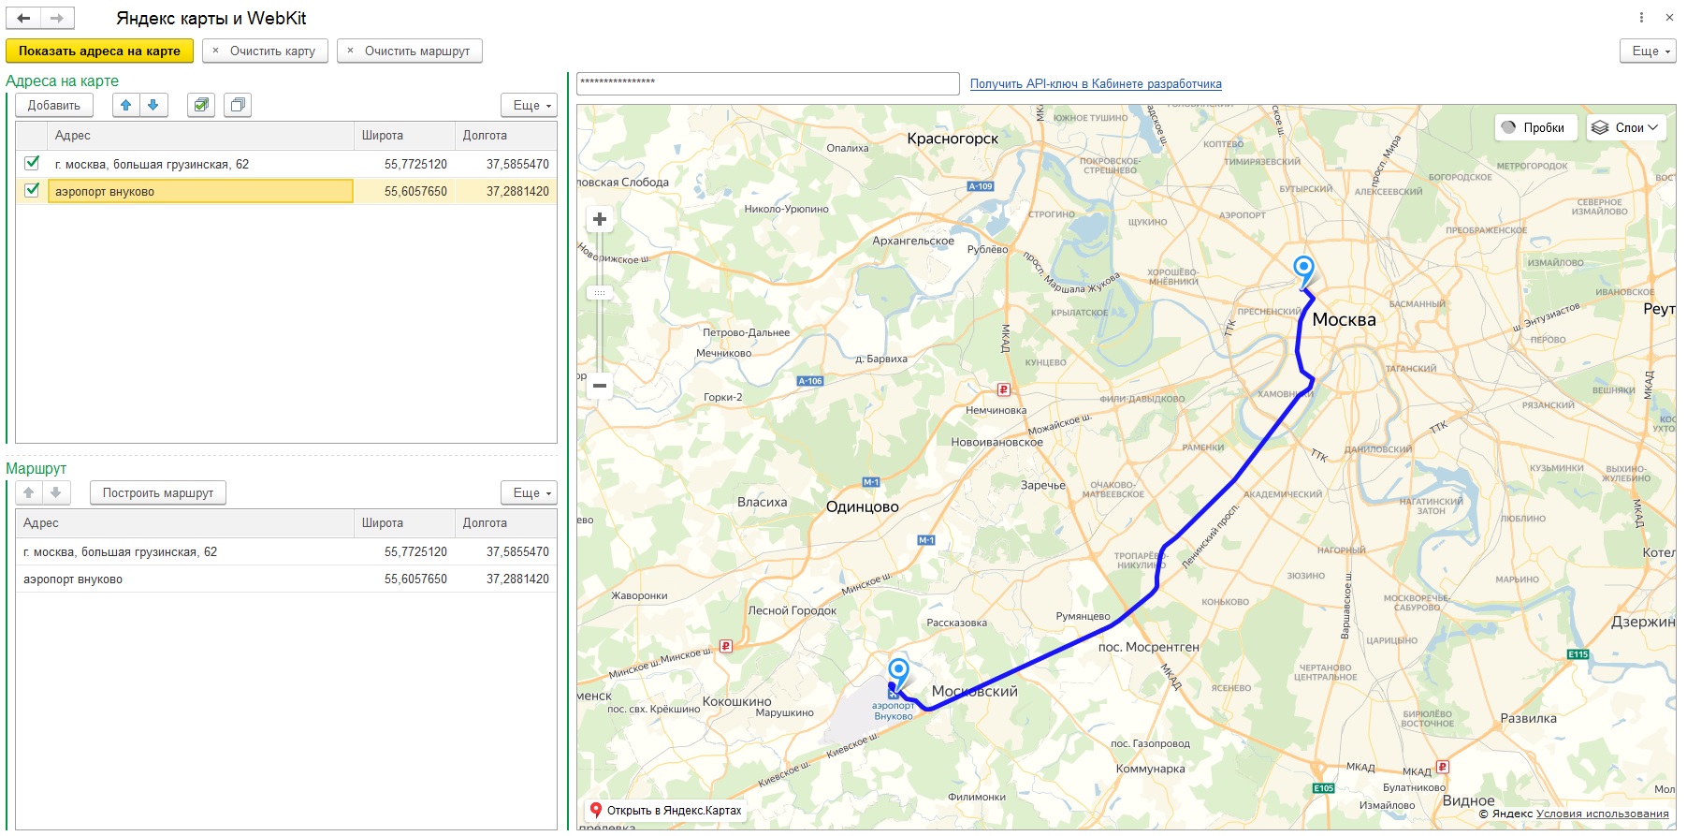Open top-right Еще dropdown menu
1687x836 pixels.
pos(1648,51)
